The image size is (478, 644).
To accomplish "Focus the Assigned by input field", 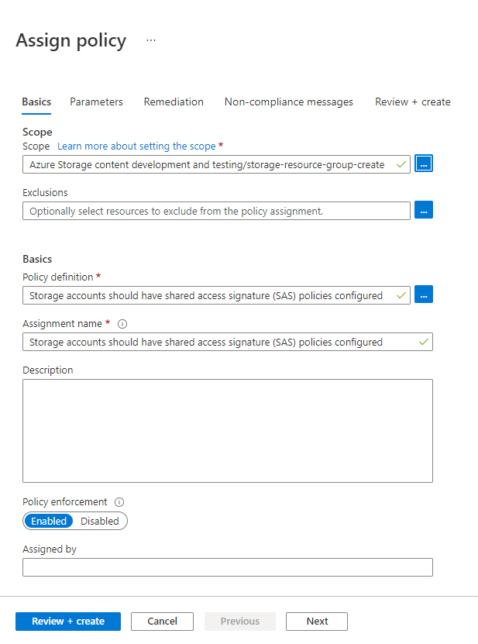I will [x=227, y=568].
